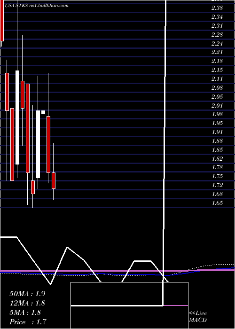This screenshot has width=235, height=329.
Task: Click the 2.01 price axis label
Action: point(217,106)
